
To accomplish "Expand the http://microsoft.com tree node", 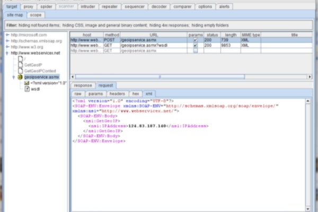I will (7, 35).
